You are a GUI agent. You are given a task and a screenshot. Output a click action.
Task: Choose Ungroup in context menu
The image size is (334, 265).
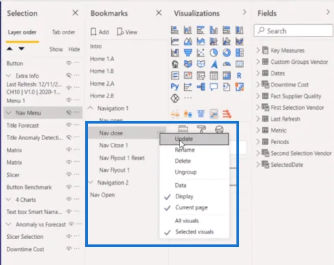pyautogui.click(x=194, y=172)
